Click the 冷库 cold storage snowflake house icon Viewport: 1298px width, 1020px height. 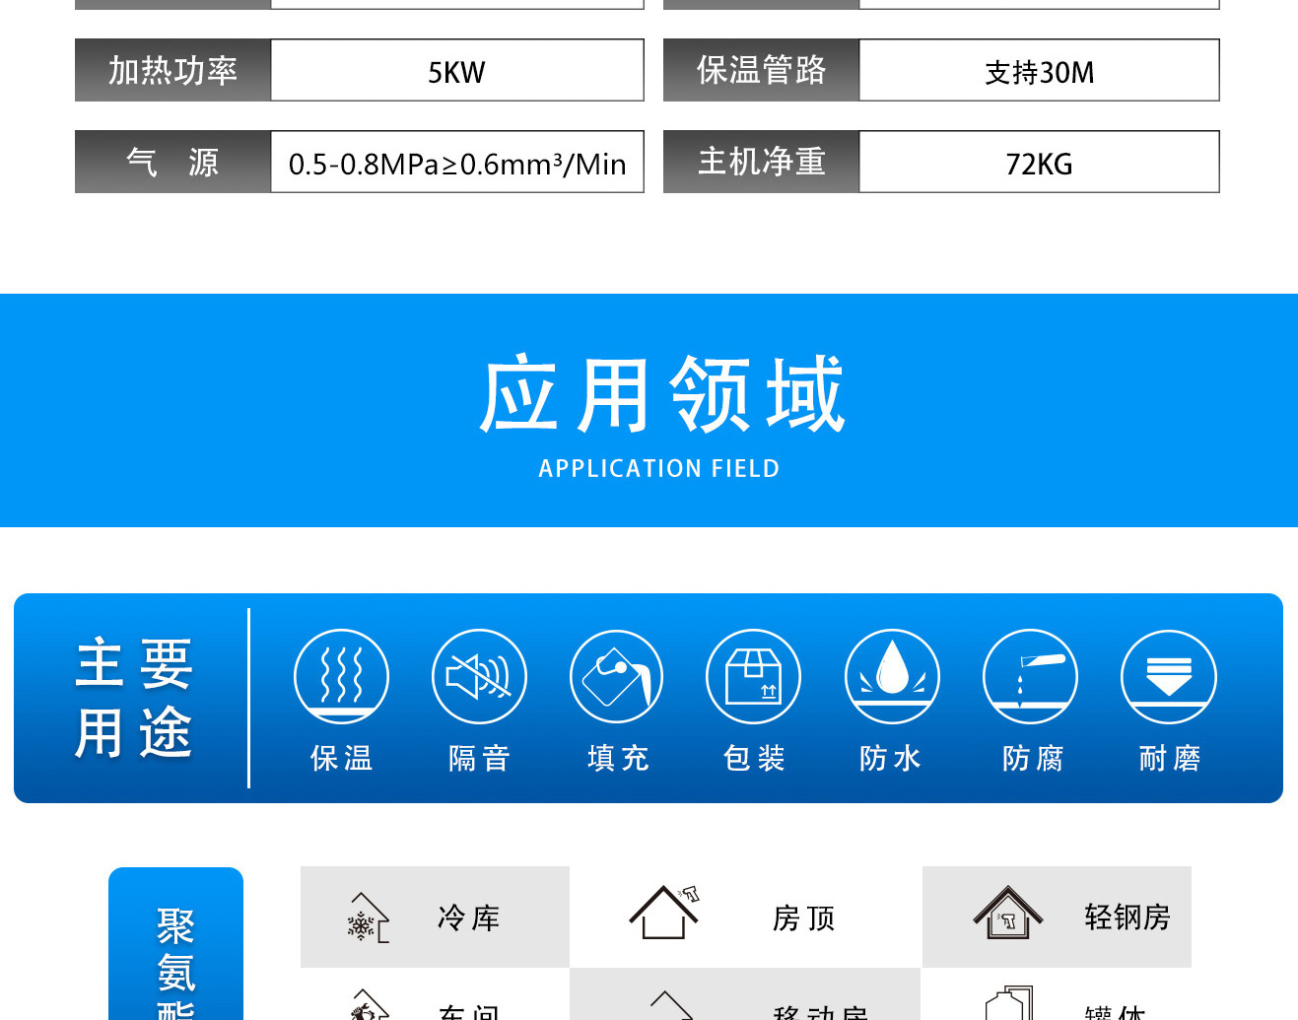point(368,918)
